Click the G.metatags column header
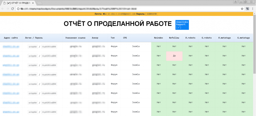This screenshot has width=256, height=116. click(x=243, y=38)
